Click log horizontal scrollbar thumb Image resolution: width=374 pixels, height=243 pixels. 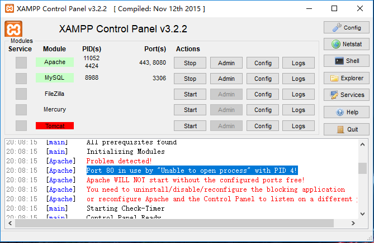pyautogui.click(x=174, y=223)
